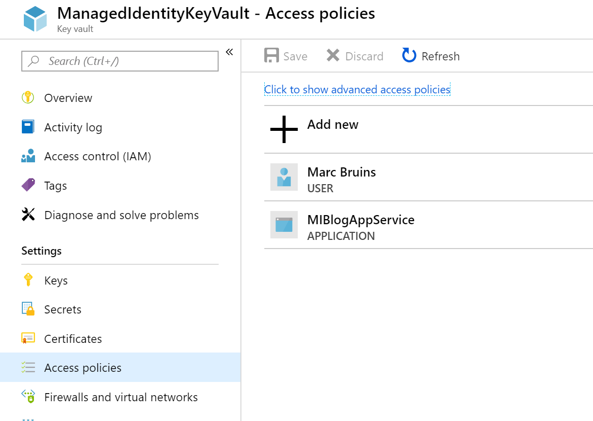Screen dimensions: 593x421
Task: Select Access policies in the sidebar
Action: [x=83, y=368]
